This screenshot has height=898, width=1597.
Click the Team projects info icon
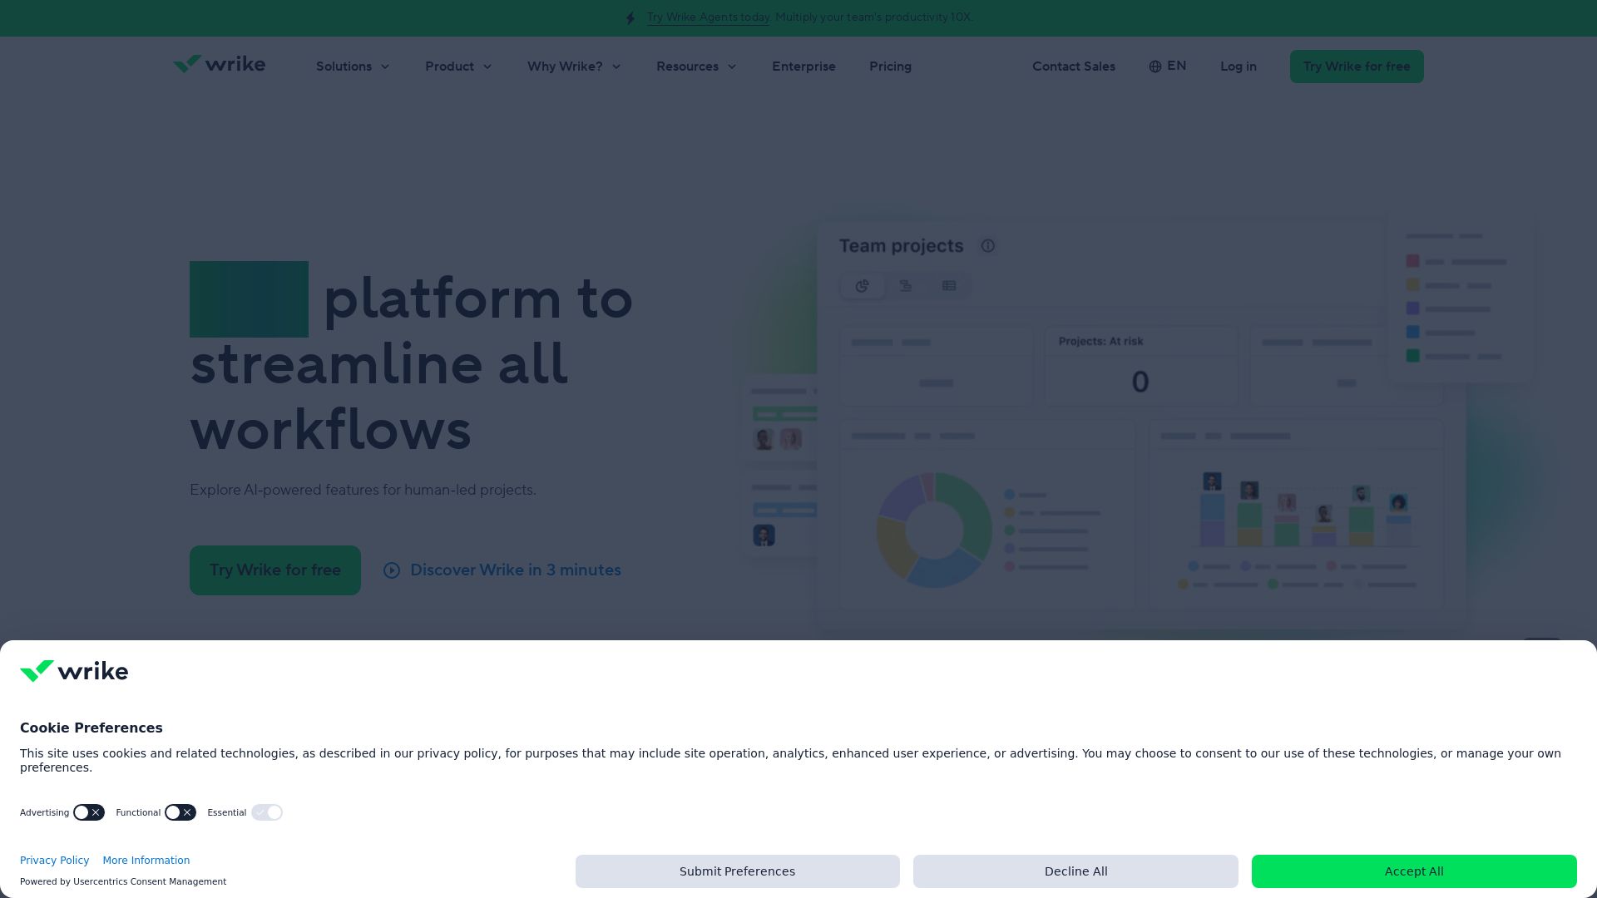pyautogui.click(x=987, y=246)
